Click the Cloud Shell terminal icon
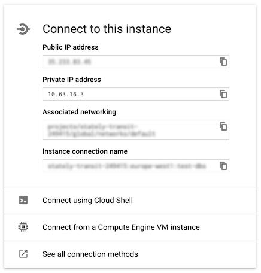This screenshot has height=273, width=261. coord(23,200)
